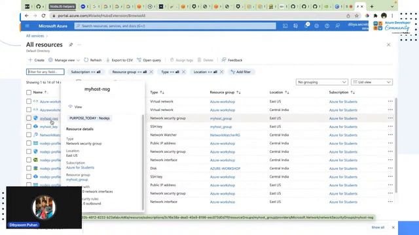
Task: Check the Central India Network security group row
Action: (x=29, y=151)
